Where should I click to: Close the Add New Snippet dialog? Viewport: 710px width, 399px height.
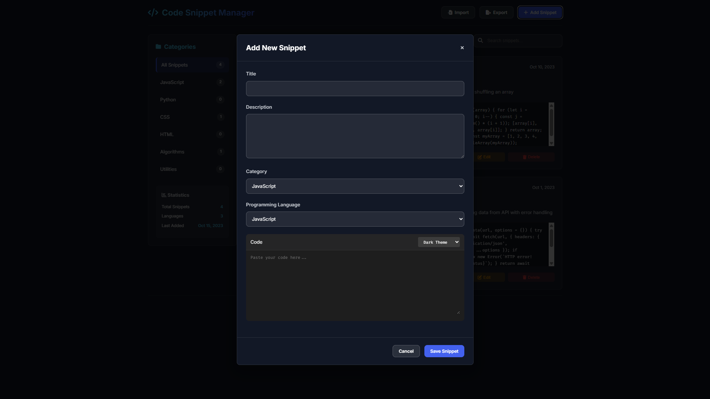pyautogui.click(x=462, y=48)
